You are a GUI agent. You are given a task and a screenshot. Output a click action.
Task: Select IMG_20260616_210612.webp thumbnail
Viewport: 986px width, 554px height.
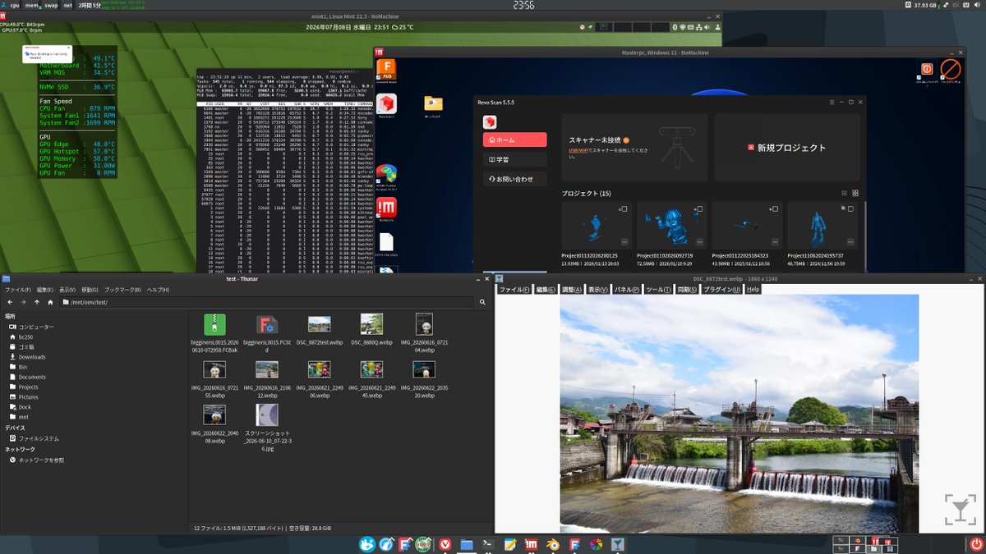point(266,369)
